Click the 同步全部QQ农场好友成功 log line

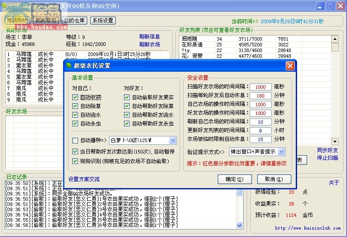coord(59,193)
